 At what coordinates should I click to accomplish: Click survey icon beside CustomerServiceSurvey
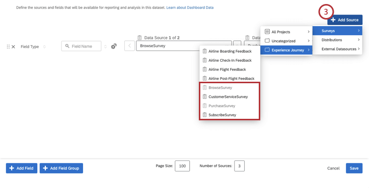(204, 97)
